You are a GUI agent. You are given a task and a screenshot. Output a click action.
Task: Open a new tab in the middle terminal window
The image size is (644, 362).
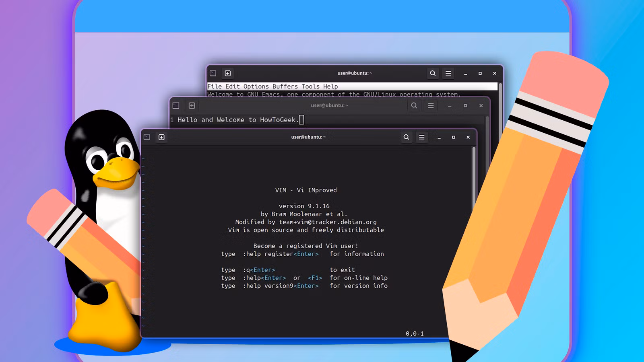click(x=192, y=106)
